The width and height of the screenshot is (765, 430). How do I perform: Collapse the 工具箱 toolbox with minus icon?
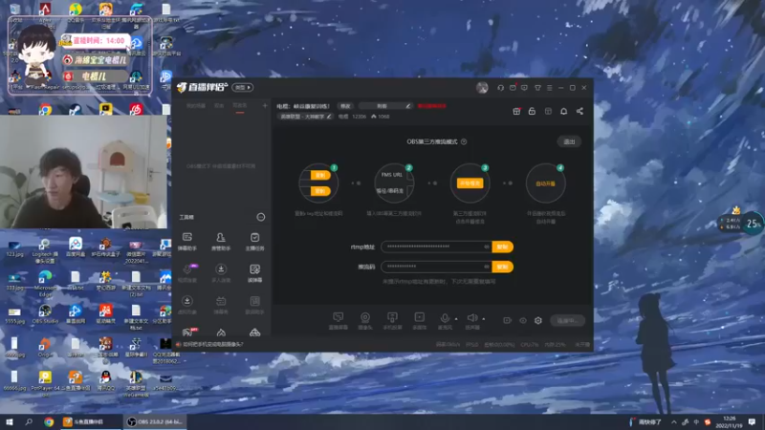261,217
